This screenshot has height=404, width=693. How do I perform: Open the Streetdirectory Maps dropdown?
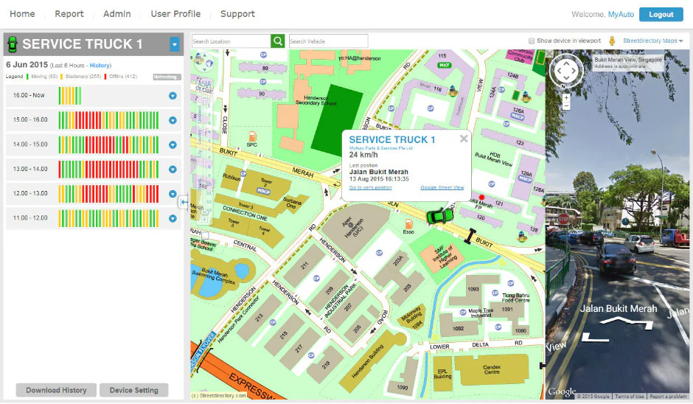coord(652,41)
